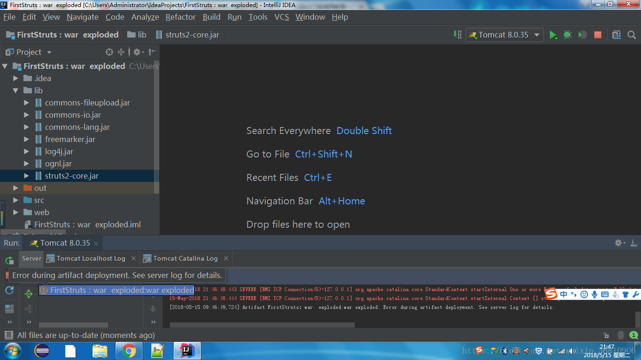Expand the src folder
Image resolution: width=641 pixels, height=360 pixels.
click(x=16, y=200)
